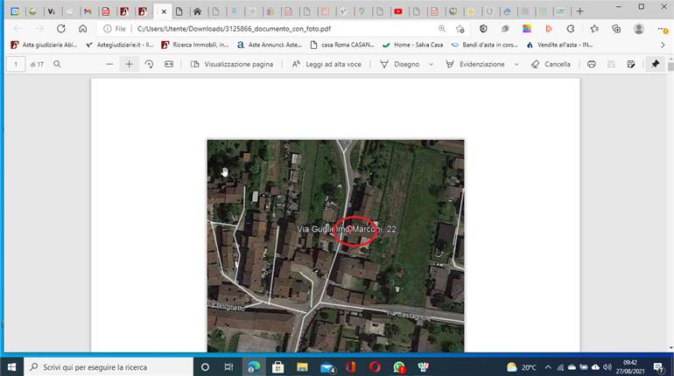The height and width of the screenshot is (376, 674).
Task: Expand the Evidenziazione color dropdown
Action: [x=516, y=65]
